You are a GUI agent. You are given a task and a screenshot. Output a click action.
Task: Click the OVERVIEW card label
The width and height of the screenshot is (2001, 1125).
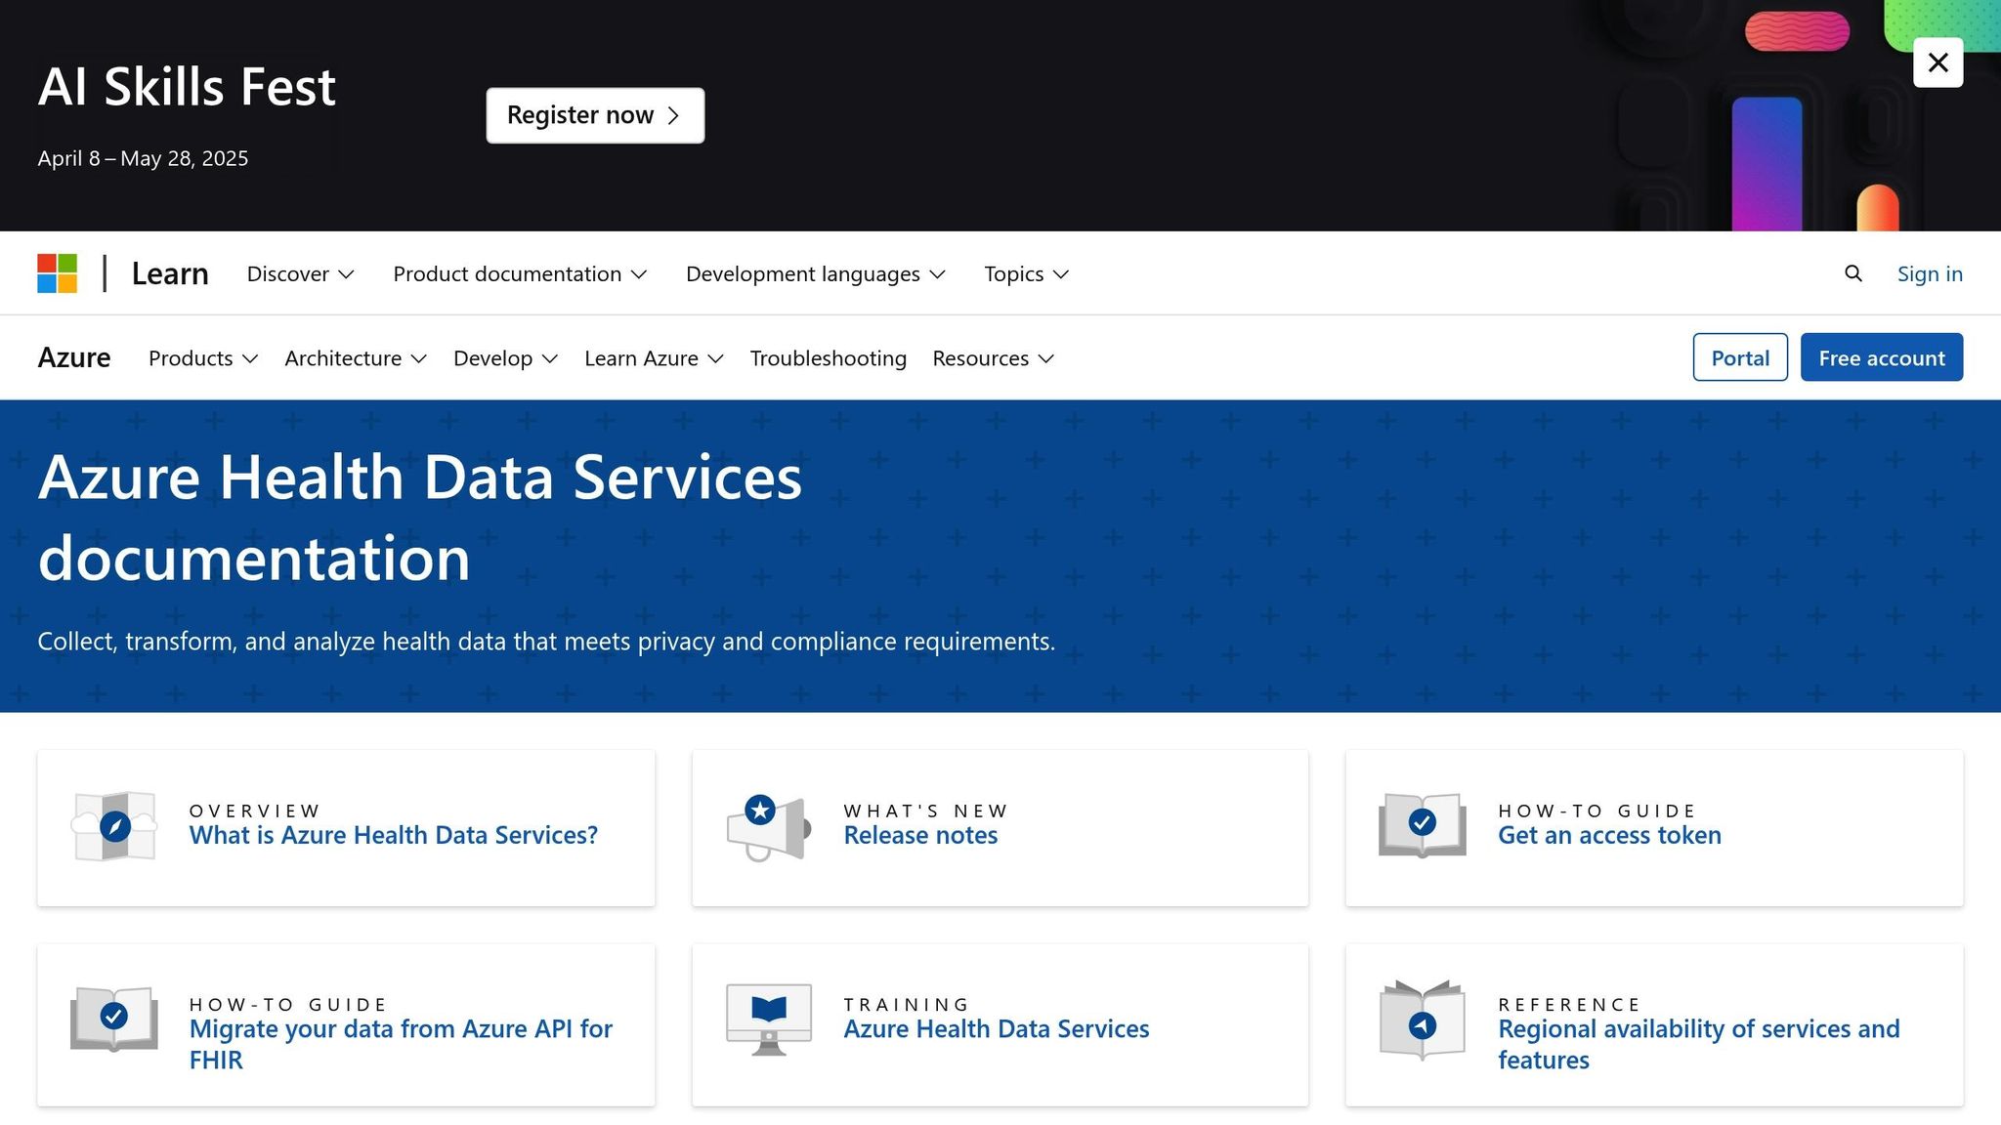pos(254,811)
